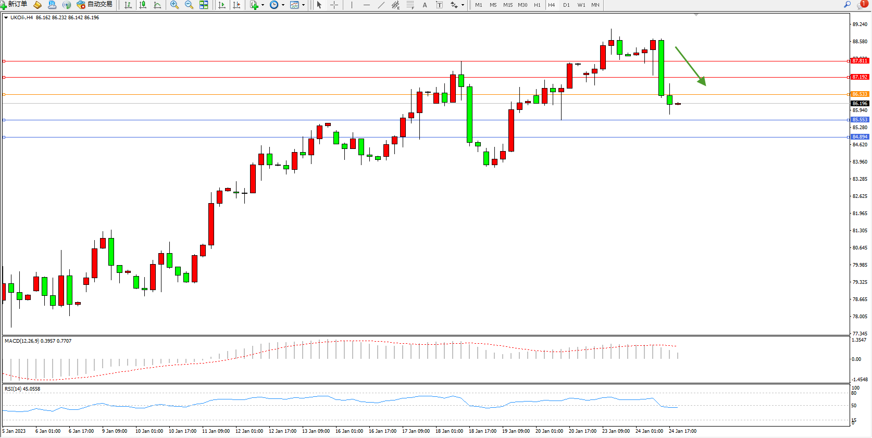Switch timeframe to D1

[x=566, y=5]
